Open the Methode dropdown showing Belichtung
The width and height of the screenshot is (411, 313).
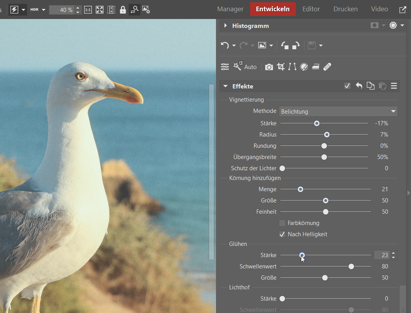338,111
